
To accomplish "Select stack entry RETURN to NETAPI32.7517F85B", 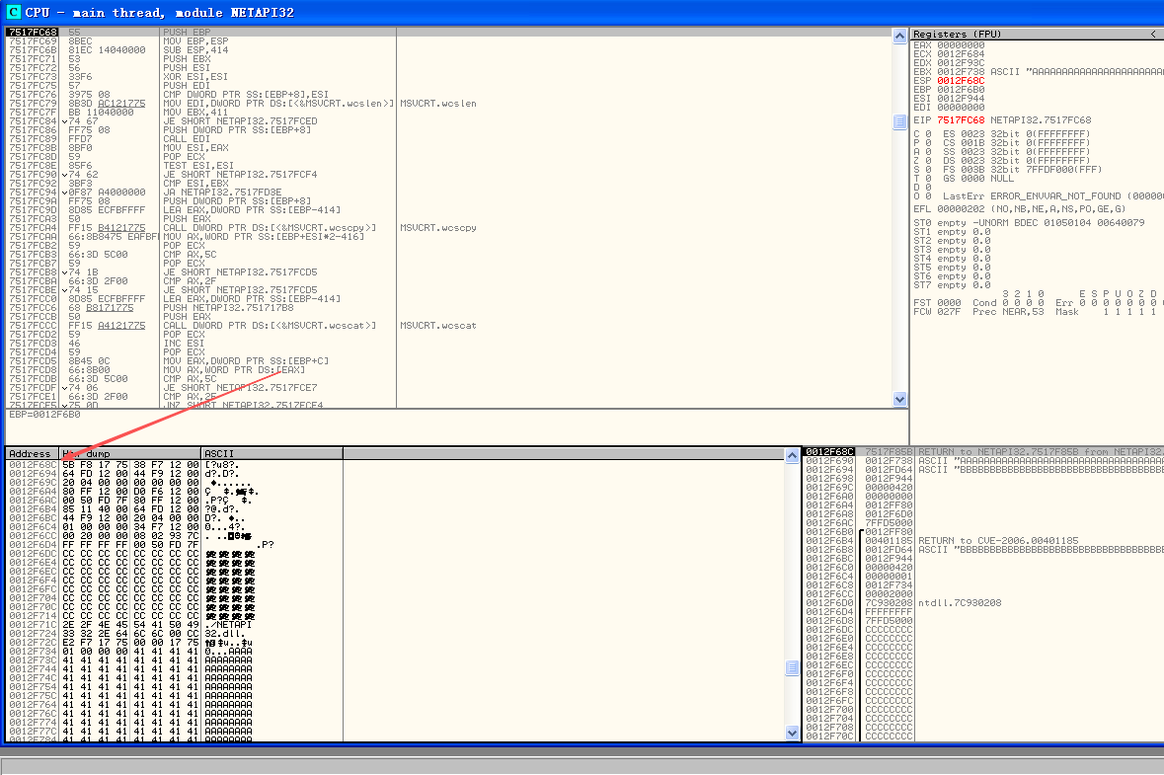I will 984,452.
